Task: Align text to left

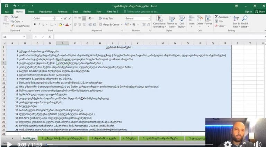Action: 76,25
